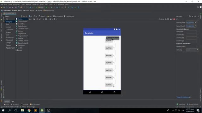Select Space in the palette list

pos(22,50)
